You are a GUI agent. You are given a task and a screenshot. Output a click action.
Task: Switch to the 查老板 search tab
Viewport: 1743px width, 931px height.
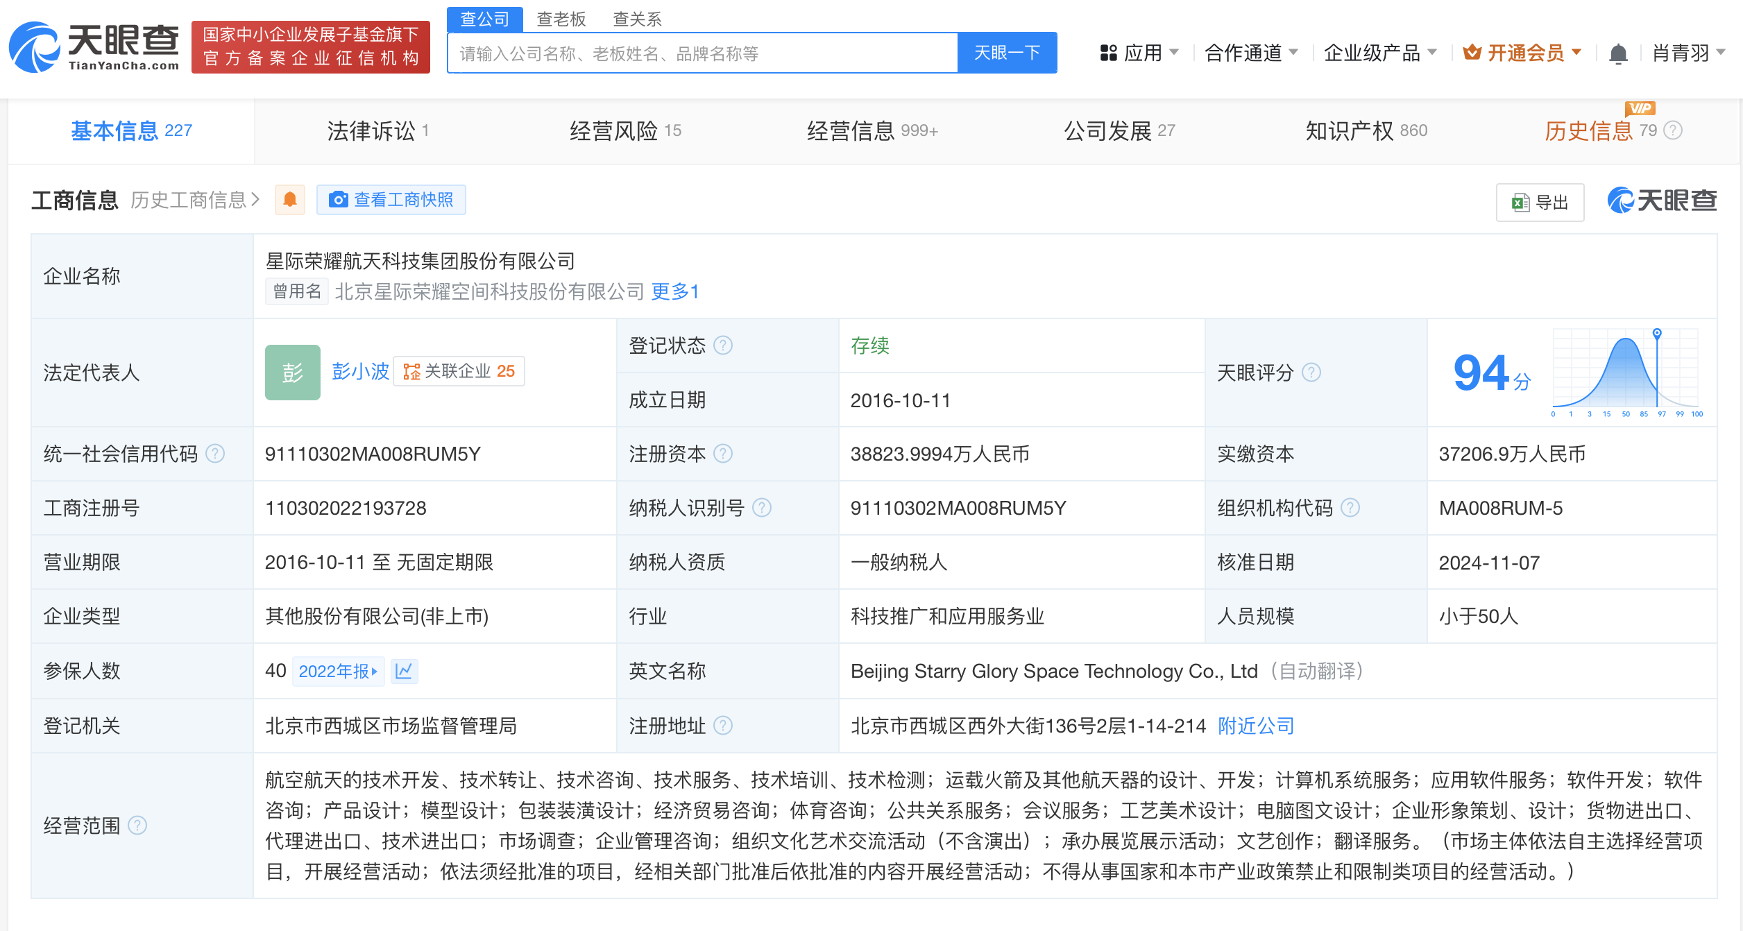click(x=561, y=19)
